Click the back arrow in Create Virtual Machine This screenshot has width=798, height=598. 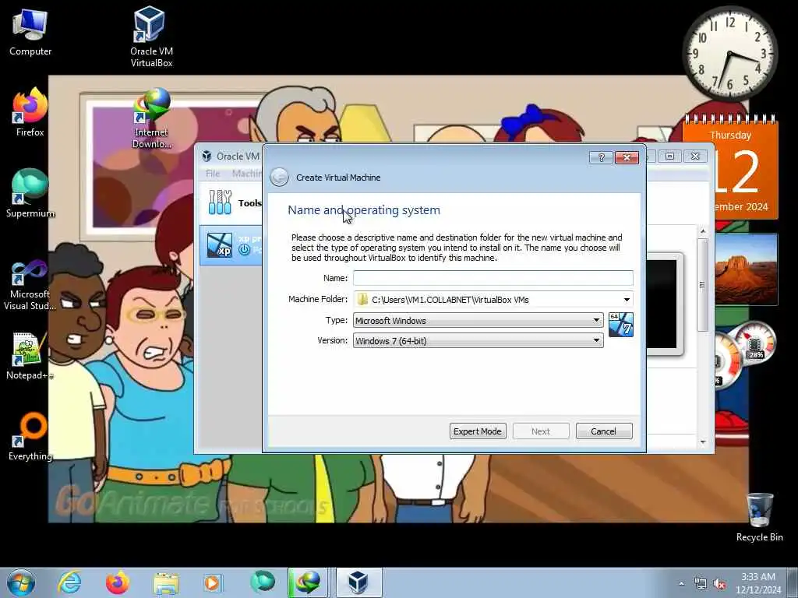pyautogui.click(x=279, y=178)
